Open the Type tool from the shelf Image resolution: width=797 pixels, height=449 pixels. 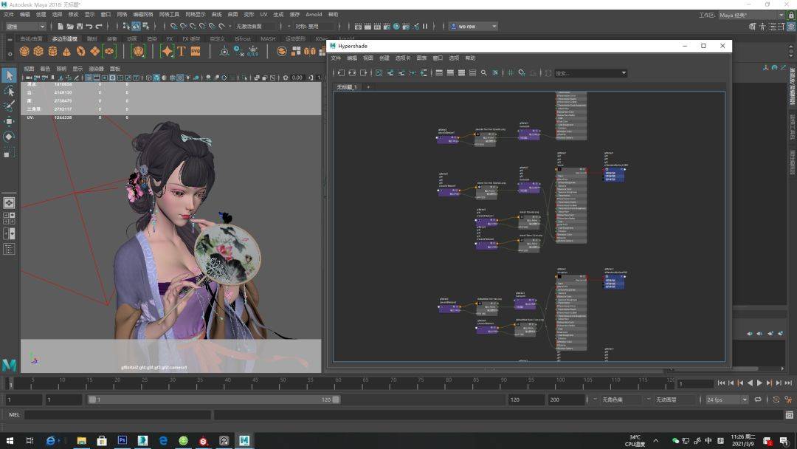click(x=180, y=52)
